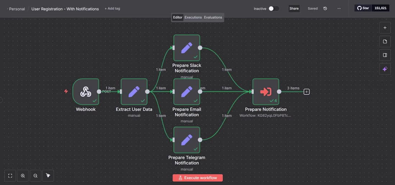Add a new node with plus button
395x185 pixels.
[x=385, y=28]
